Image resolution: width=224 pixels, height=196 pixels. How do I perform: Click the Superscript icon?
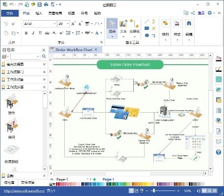pos(61,33)
